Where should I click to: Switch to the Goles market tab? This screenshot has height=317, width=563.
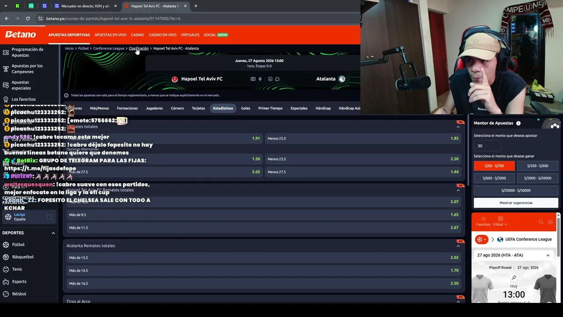tap(245, 108)
